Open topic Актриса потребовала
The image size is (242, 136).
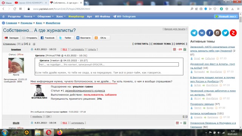(203, 113)
